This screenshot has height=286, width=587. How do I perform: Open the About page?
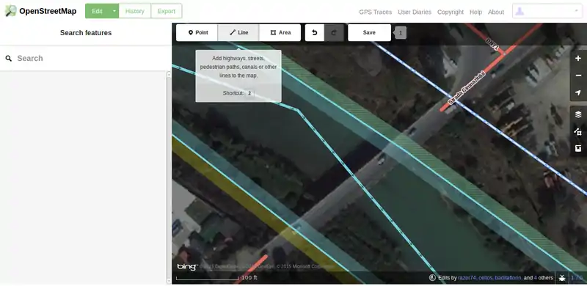click(496, 12)
